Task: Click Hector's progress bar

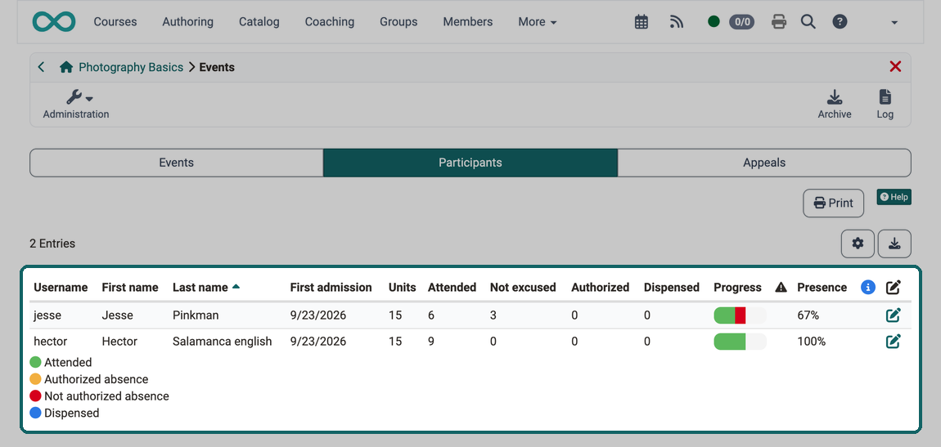Action: tap(740, 342)
